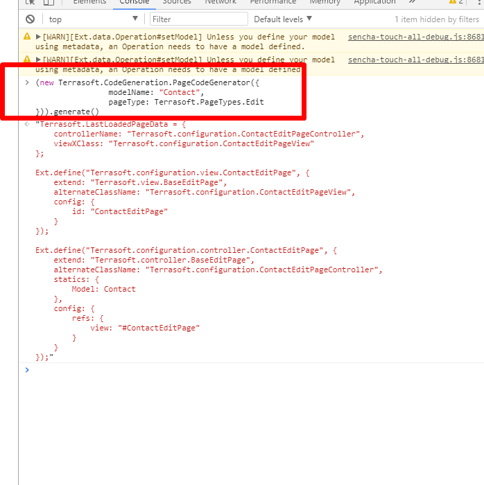Image resolution: width=484 pixels, height=485 pixels.
Task: Click 'extend: "Terrasoft.view.BaseEditPage"' line
Action: (140, 182)
